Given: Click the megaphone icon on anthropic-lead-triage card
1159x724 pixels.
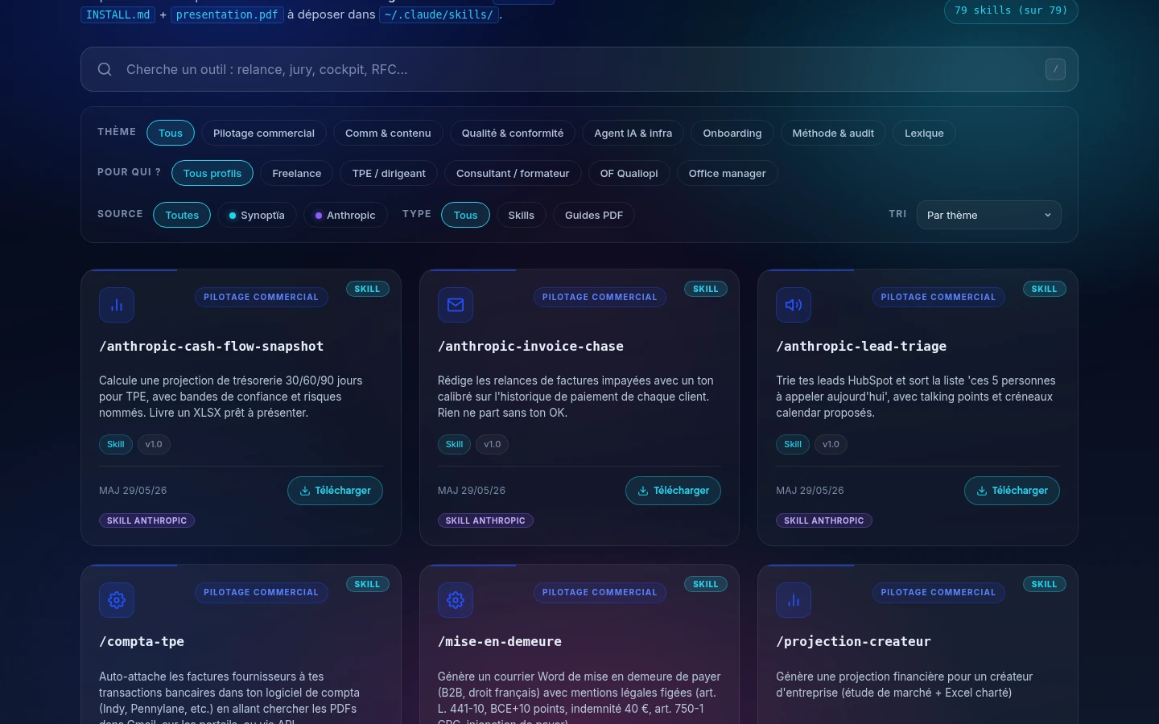Looking at the screenshot, I should click(794, 305).
